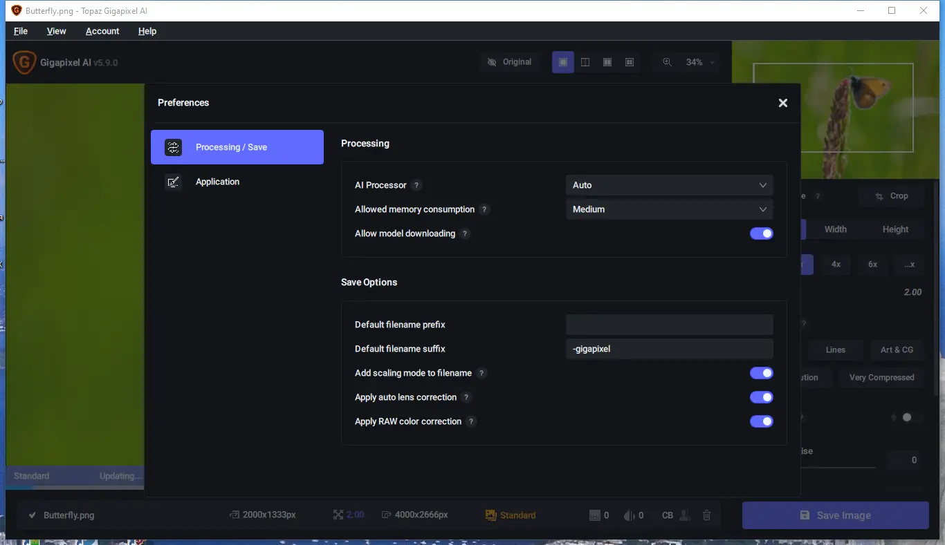Select the Width resize mode
Viewport: 945px width, 545px height.
[836, 229]
